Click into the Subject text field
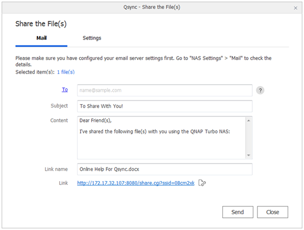 [x=165, y=106]
